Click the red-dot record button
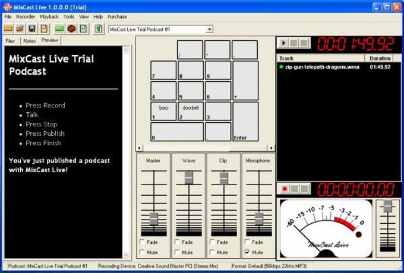The width and height of the screenshot is (404, 273). click(x=285, y=189)
